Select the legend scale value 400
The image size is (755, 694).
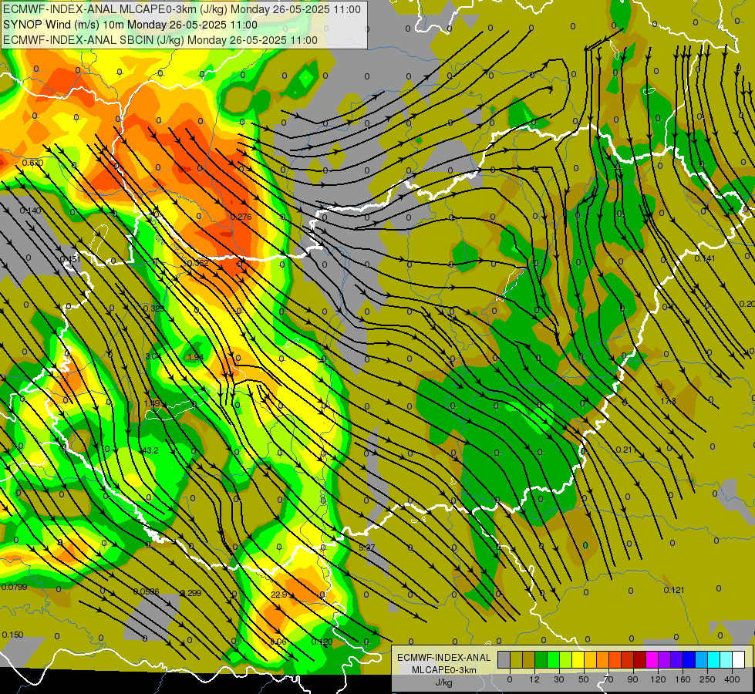(732, 679)
